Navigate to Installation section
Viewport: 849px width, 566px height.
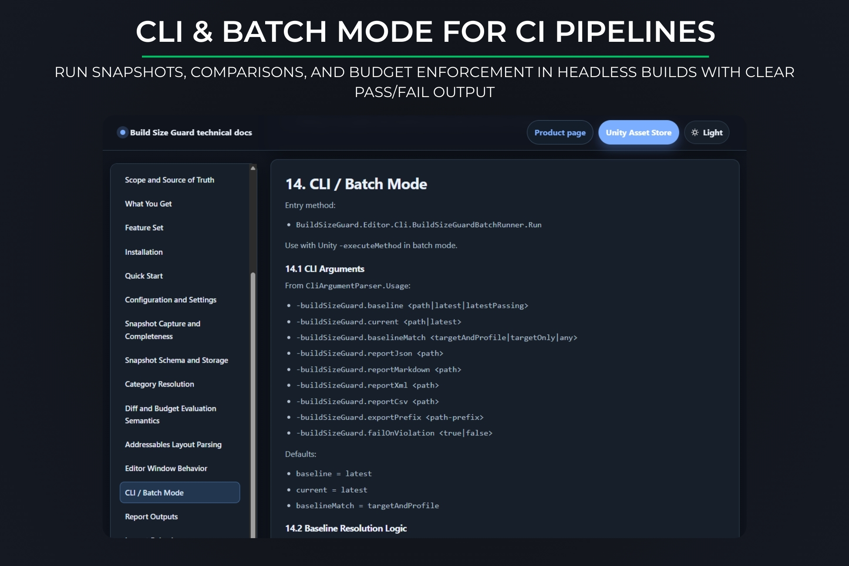[x=144, y=252]
